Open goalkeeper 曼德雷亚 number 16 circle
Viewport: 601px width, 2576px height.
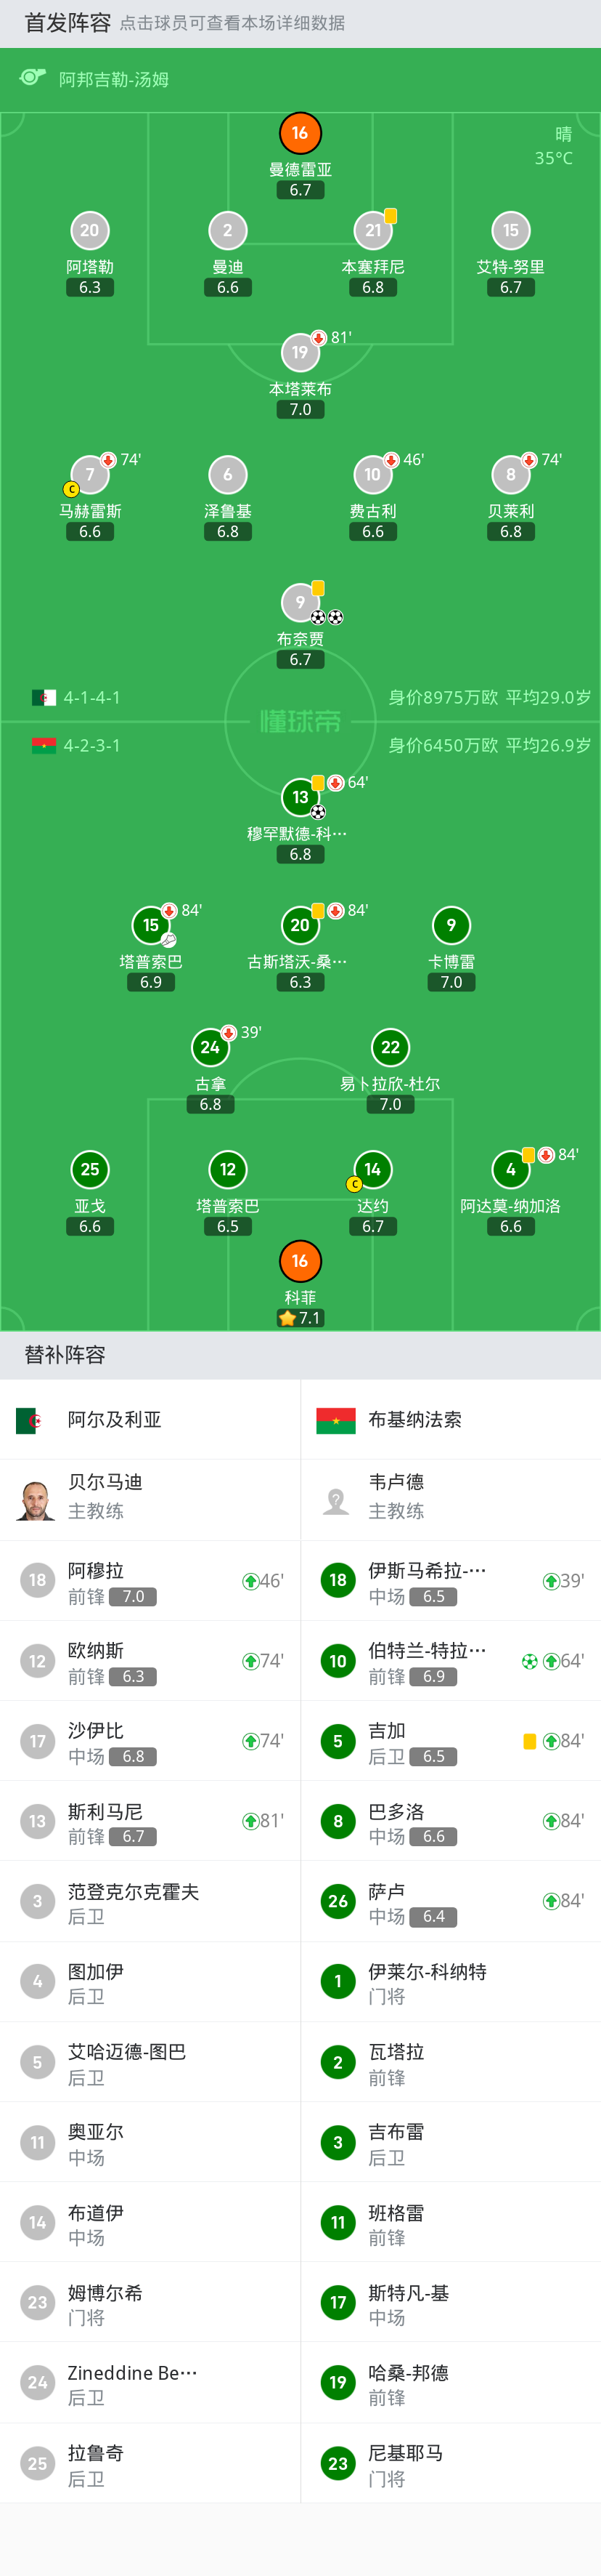pos(300,133)
